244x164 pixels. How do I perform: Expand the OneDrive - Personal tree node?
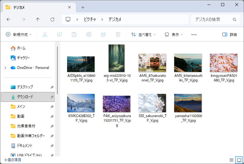point(5,68)
